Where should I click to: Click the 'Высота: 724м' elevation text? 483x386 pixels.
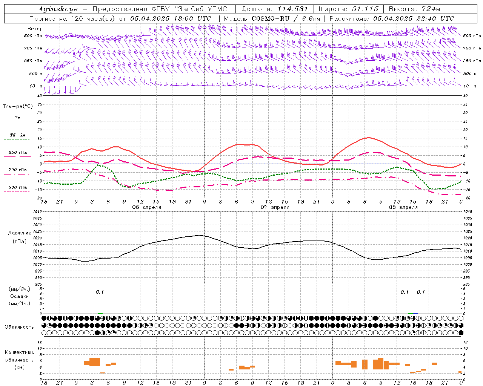(414, 9)
